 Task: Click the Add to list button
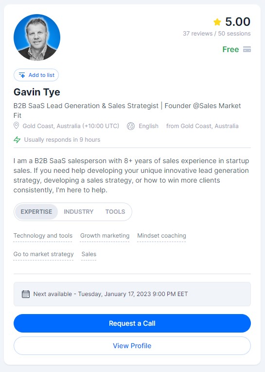coord(36,75)
